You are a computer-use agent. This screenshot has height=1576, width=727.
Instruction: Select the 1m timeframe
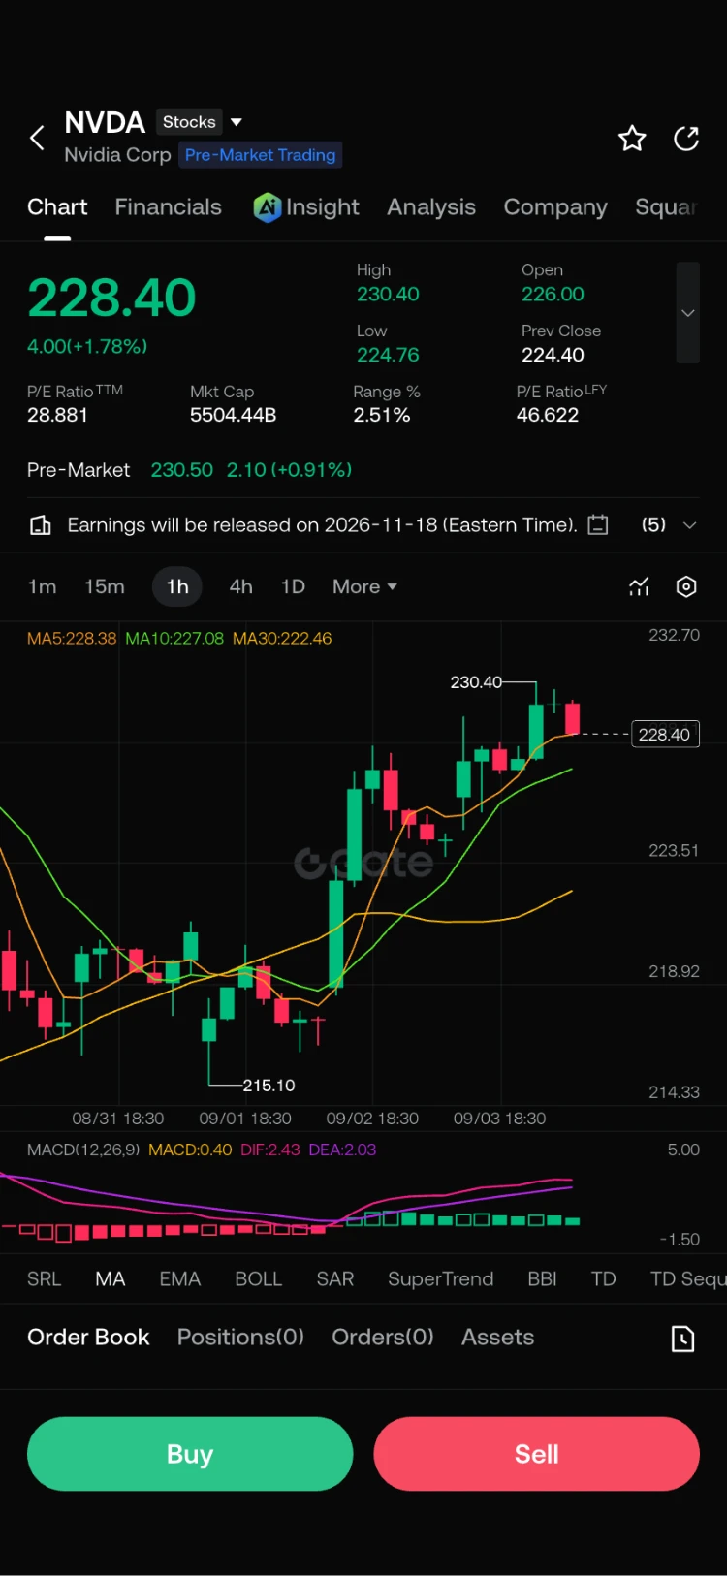click(42, 586)
